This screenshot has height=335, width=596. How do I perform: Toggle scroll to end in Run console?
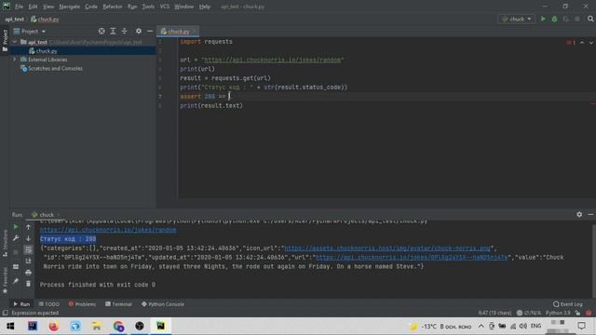click(x=28, y=261)
